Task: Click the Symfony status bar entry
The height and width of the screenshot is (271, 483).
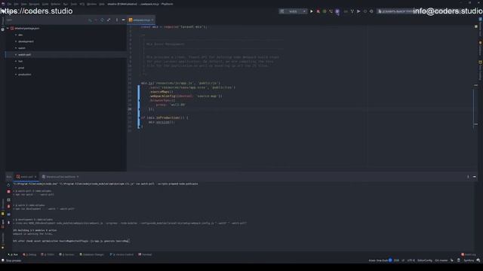Action: [469, 260]
